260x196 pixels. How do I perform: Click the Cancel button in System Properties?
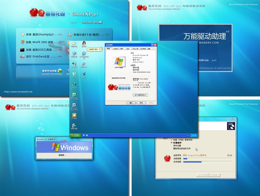pos(141,103)
